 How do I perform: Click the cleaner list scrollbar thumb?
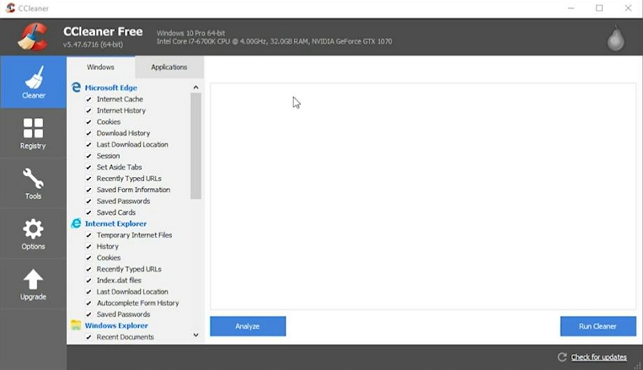click(x=195, y=146)
